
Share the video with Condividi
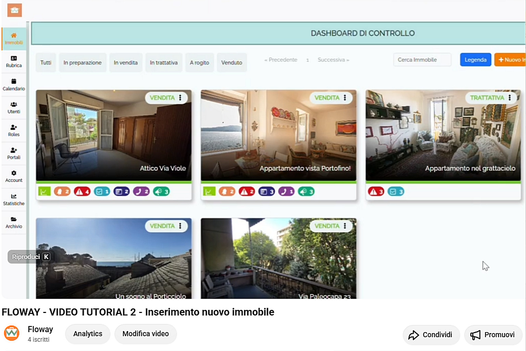[431, 335]
